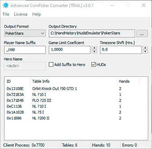Select the PLO ?25 III table row
The image size is (152, 149).
point(76,100)
